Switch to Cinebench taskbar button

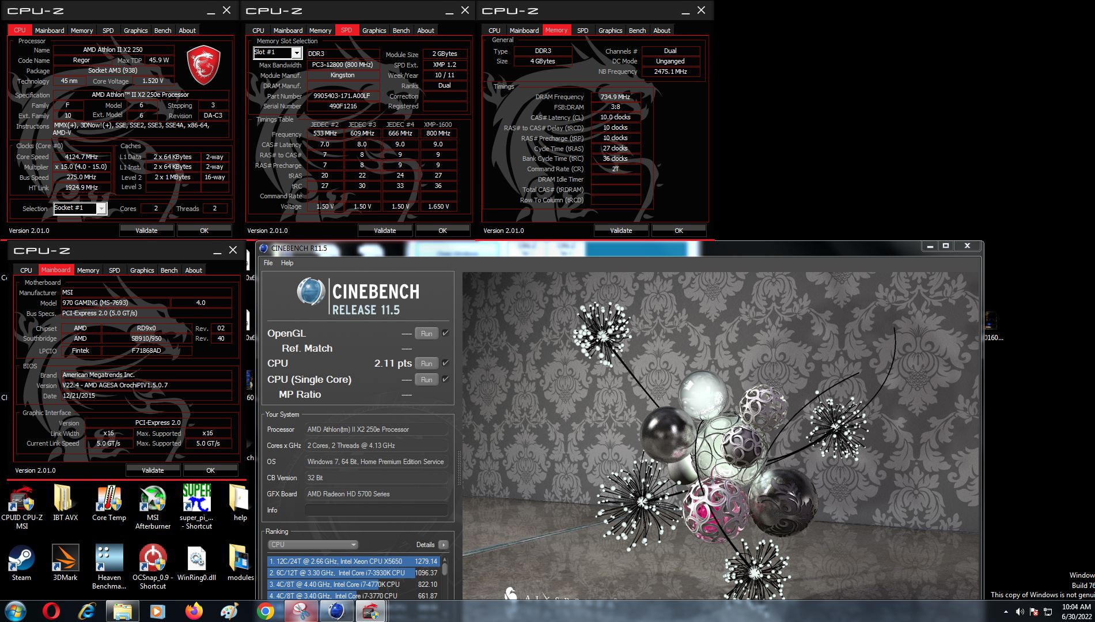point(336,611)
